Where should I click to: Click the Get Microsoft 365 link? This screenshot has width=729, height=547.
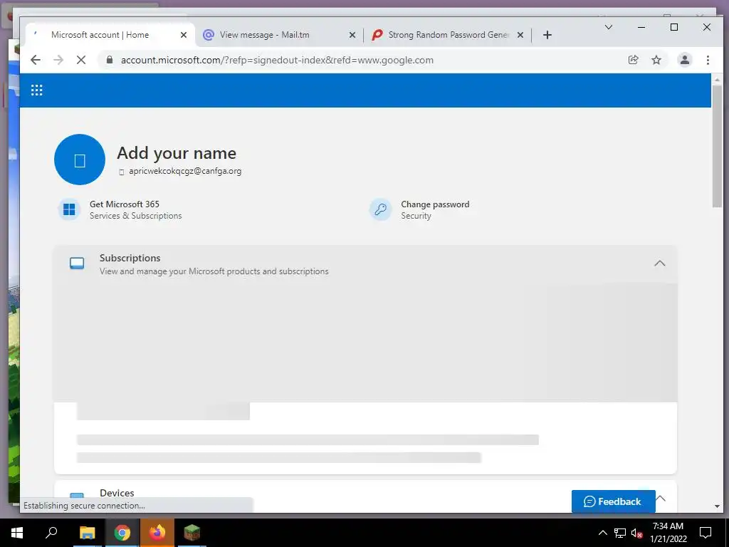point(124,204)
